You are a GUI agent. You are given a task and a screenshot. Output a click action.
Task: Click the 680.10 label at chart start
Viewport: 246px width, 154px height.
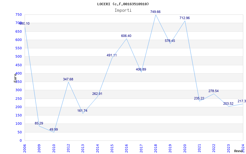pyautogui.click(x=25, y=24)
